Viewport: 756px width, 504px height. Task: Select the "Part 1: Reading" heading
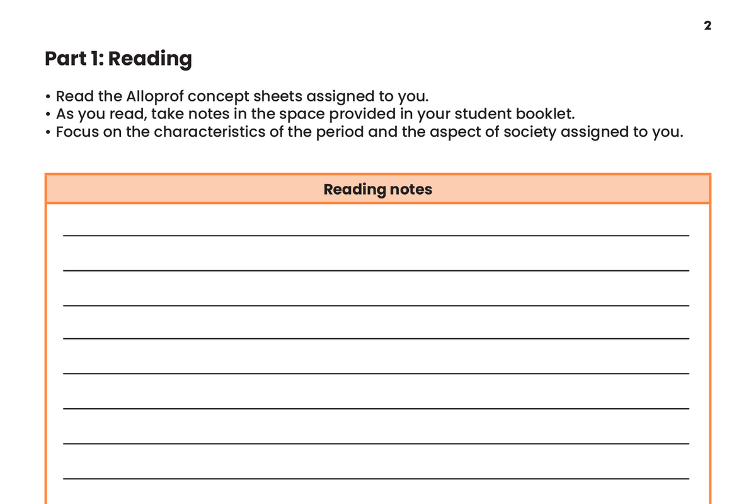118,59
